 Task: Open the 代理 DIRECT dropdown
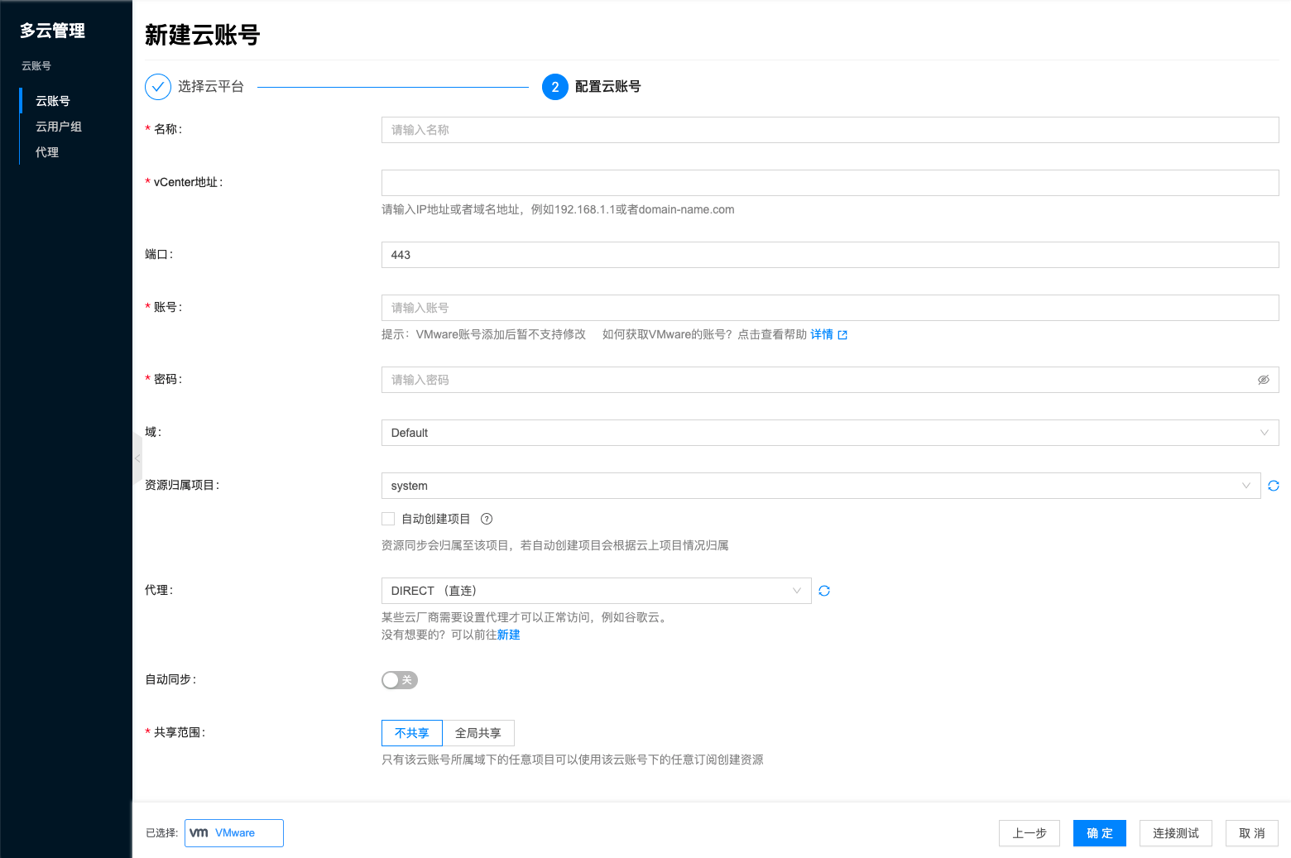pyautogui.click(x=596, y=591)
